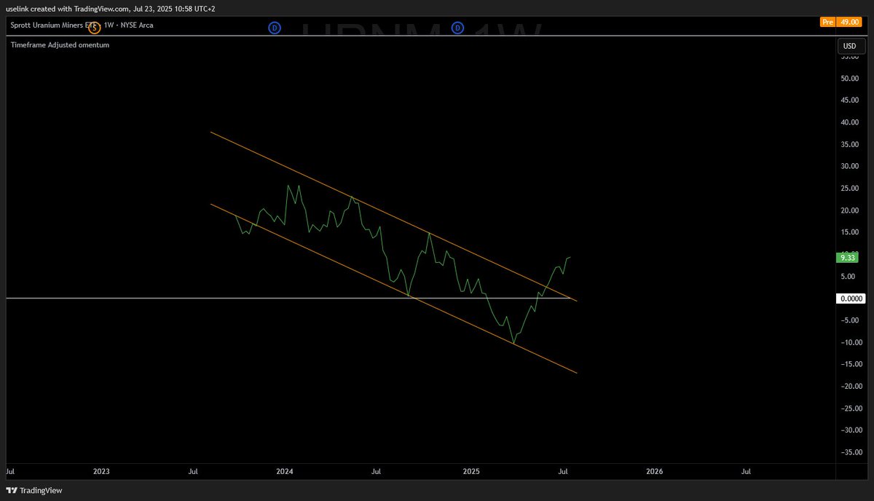Click the 45.00 price axis label
The width and height of the screenshot is (874, 501).
(x=850, y=100)
